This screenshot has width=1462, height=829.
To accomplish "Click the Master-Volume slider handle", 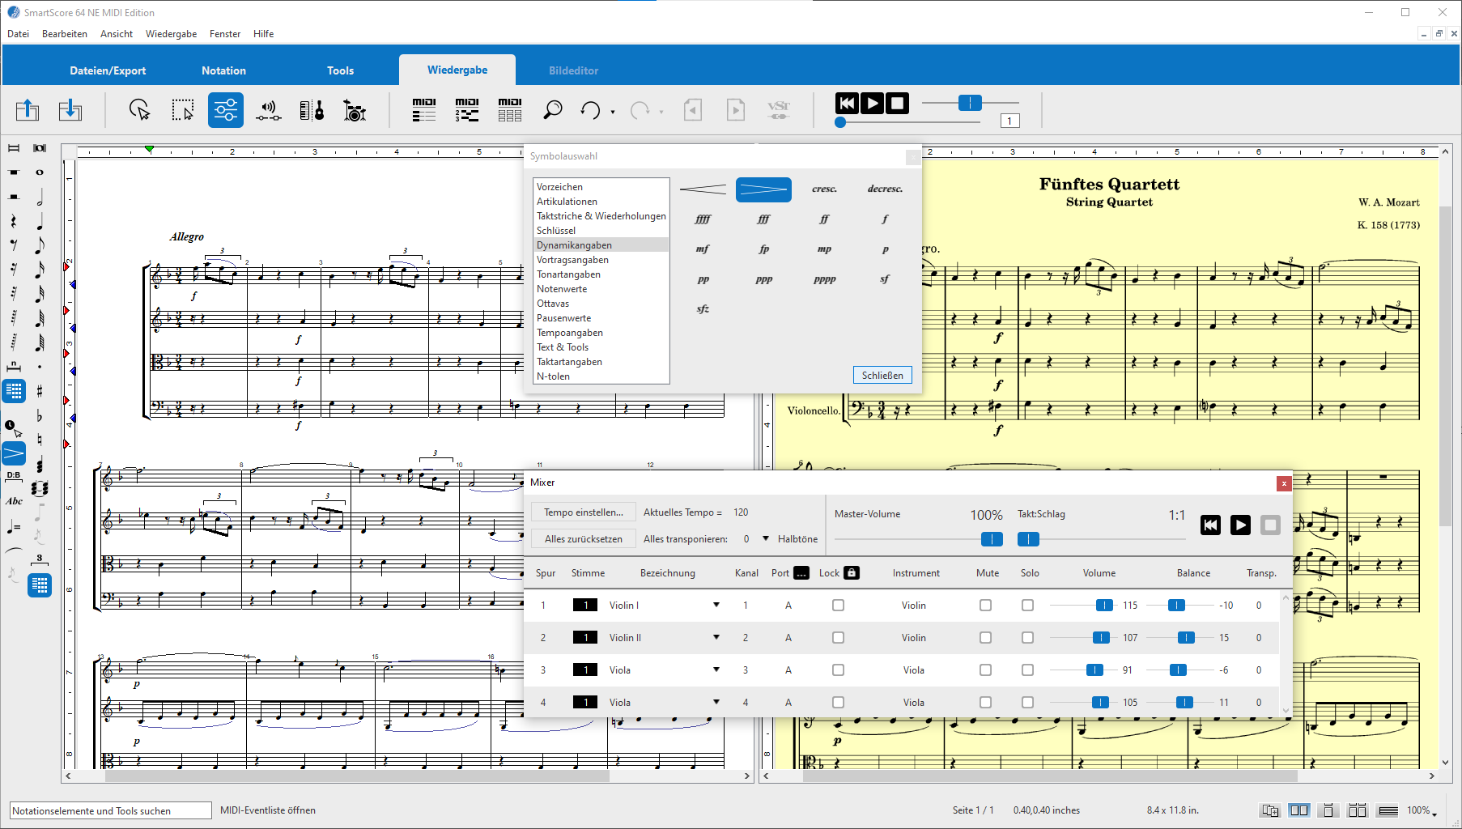I will coord(991,539).
